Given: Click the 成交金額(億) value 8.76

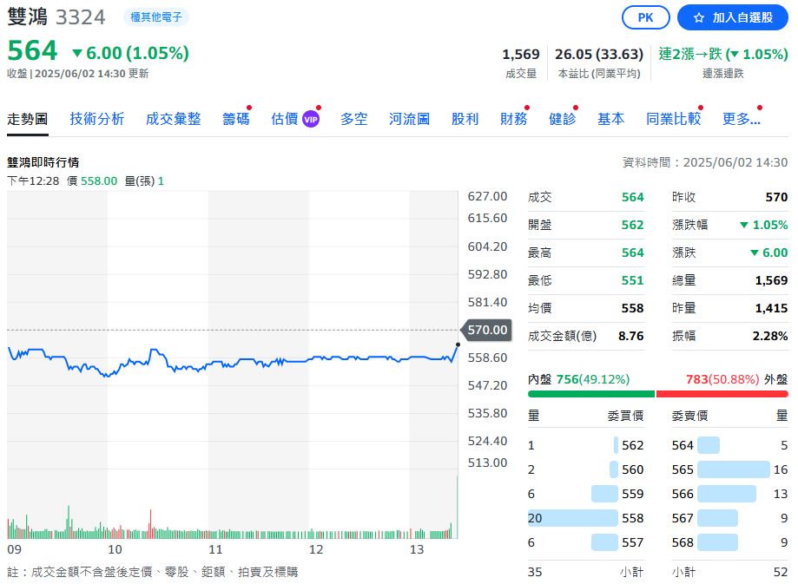Looking at the screenshot, I should point(631,336).
